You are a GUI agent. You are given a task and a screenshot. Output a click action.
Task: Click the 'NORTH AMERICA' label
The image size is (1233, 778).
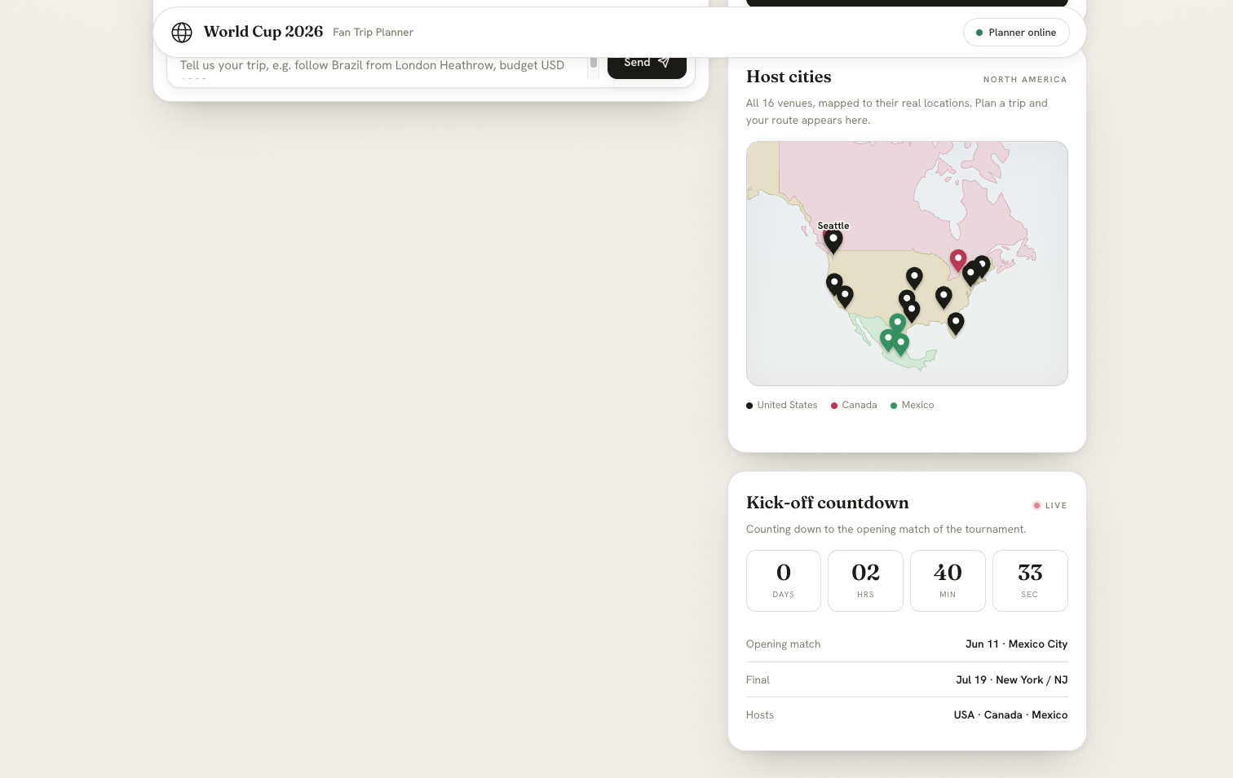tap(1025, 80)
